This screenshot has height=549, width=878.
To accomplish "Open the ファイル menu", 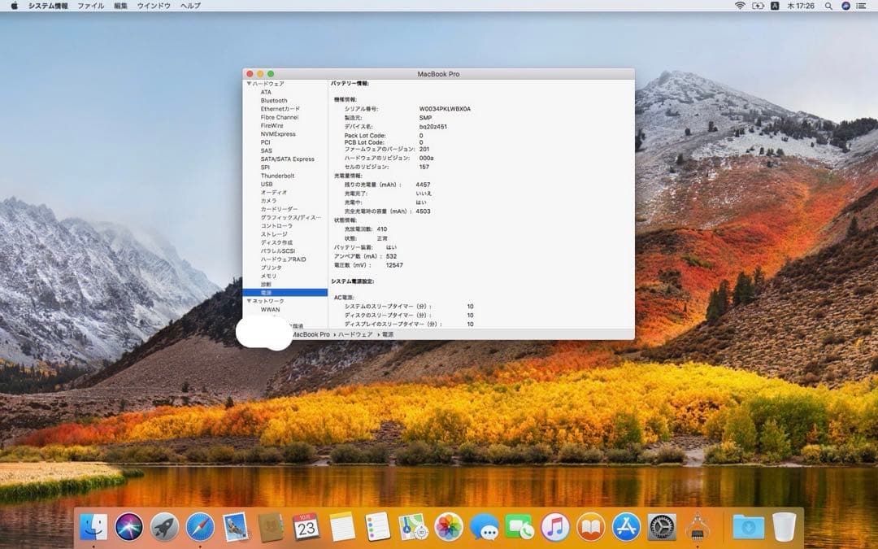I will click(x=91, y=6).
